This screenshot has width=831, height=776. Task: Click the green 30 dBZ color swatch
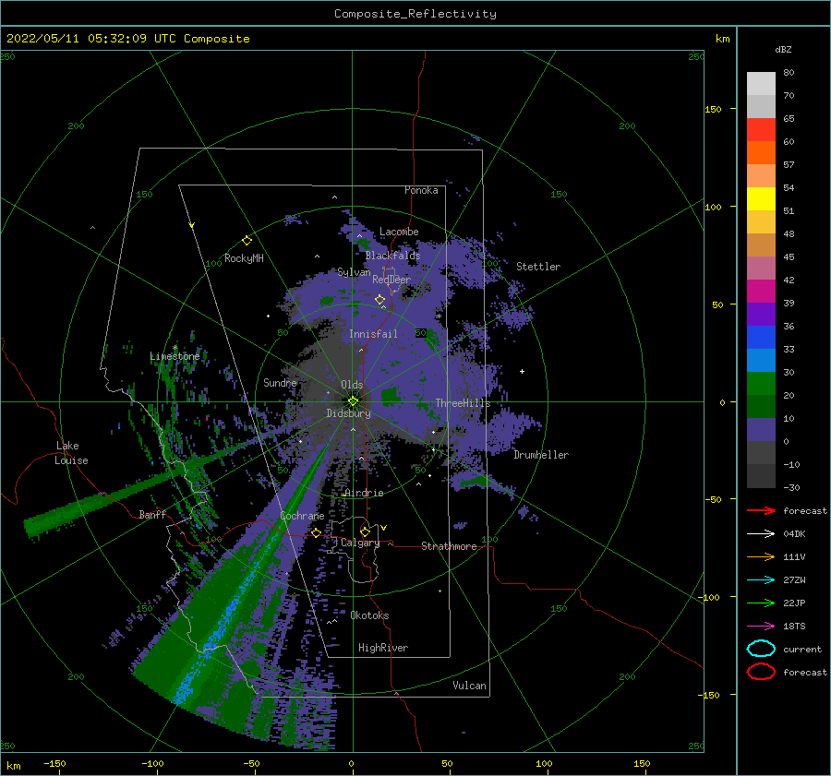[761, 384]
